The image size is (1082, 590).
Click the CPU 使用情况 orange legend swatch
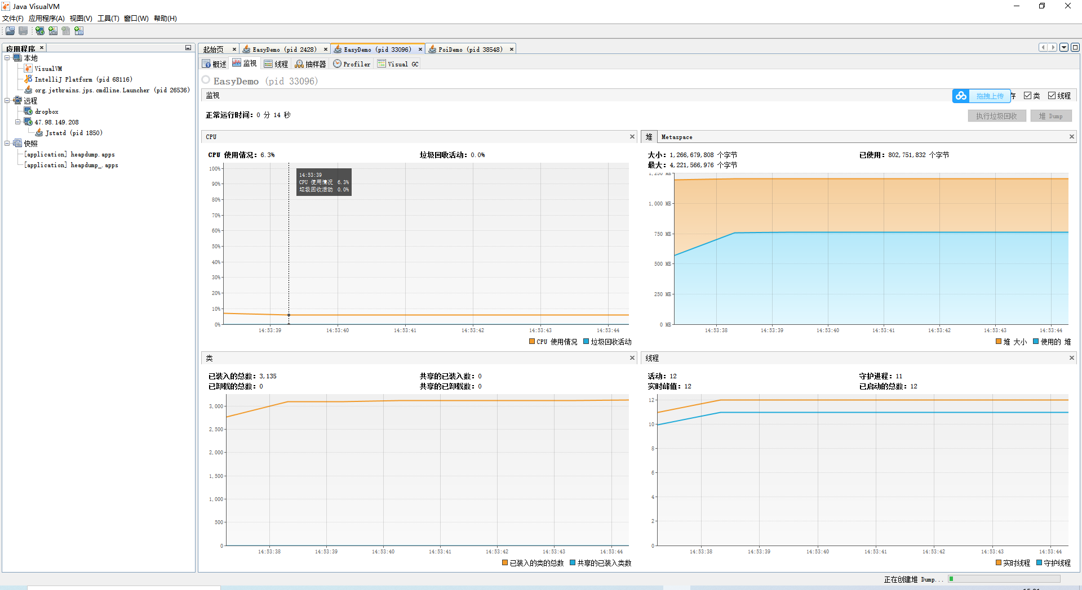(532, 342)
